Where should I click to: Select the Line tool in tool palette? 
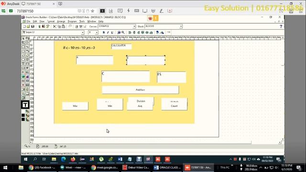[27, 47]
